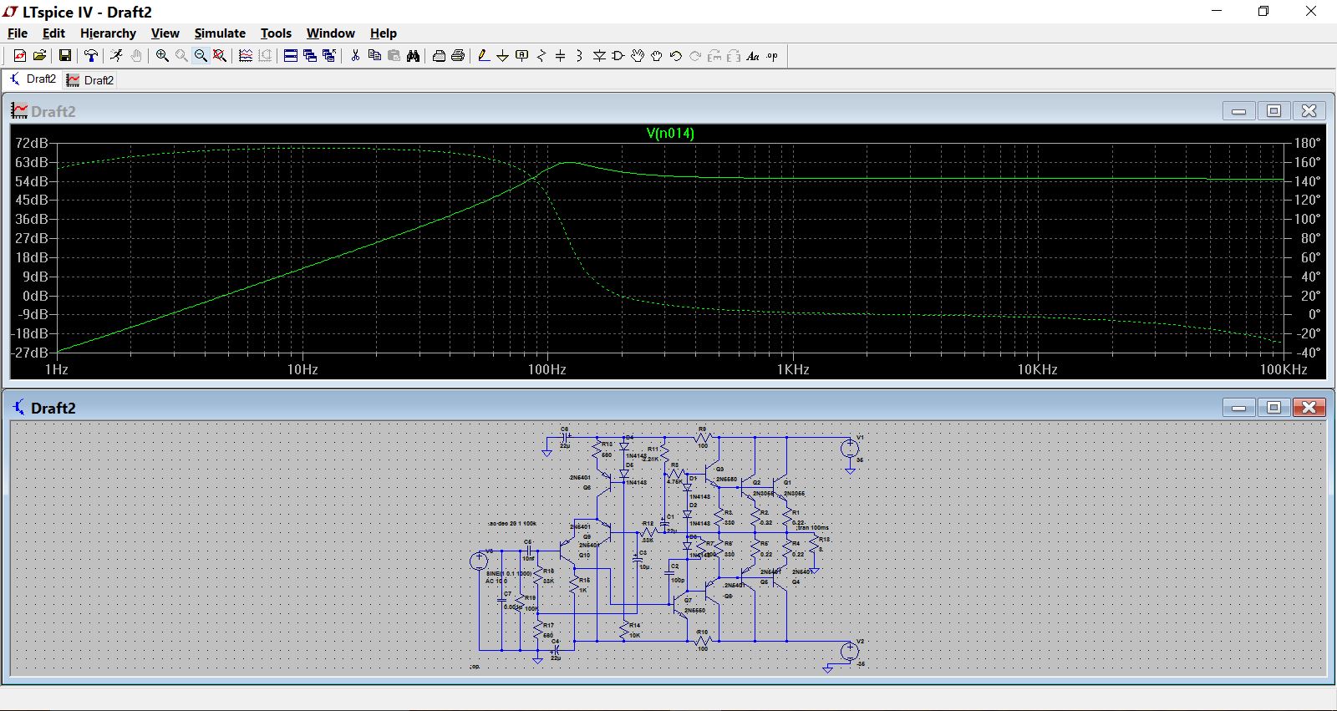Select the Cut scissors tool
The height and width of the screenshot is (711, 1337).
click(355, 56)
